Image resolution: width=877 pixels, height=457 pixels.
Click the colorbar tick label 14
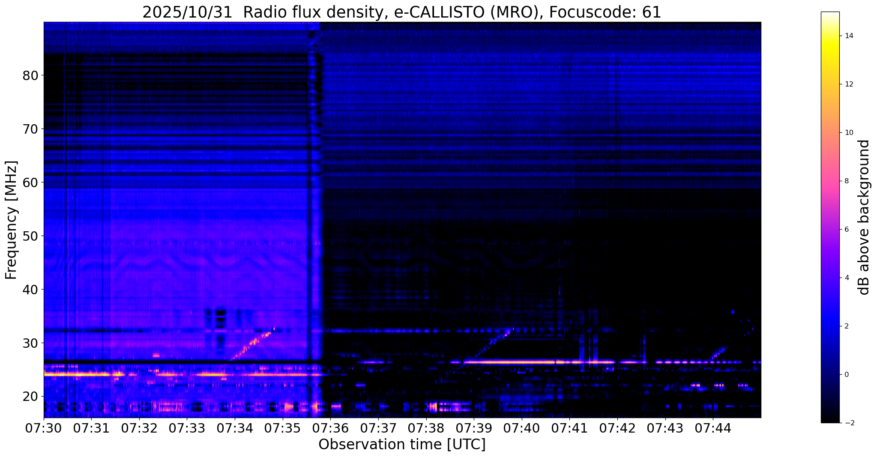tap(848, 36)
